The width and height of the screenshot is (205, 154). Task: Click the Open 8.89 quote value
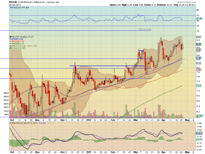click(x=115, y=5)
